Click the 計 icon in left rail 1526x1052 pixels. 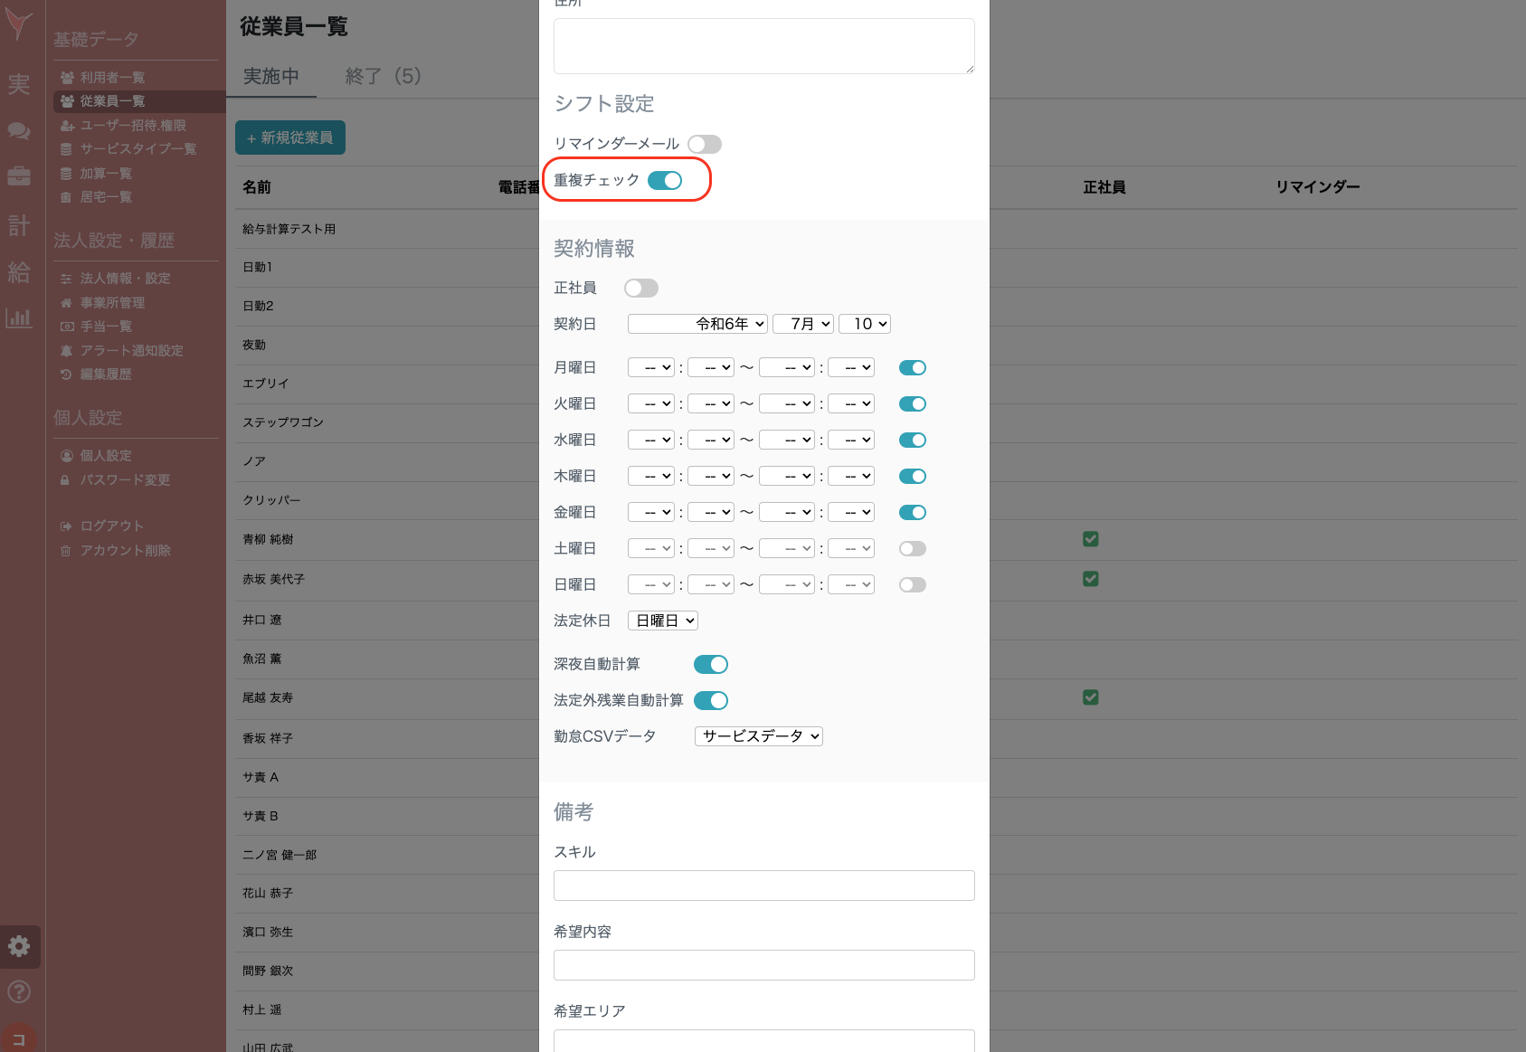pos(19,225)
